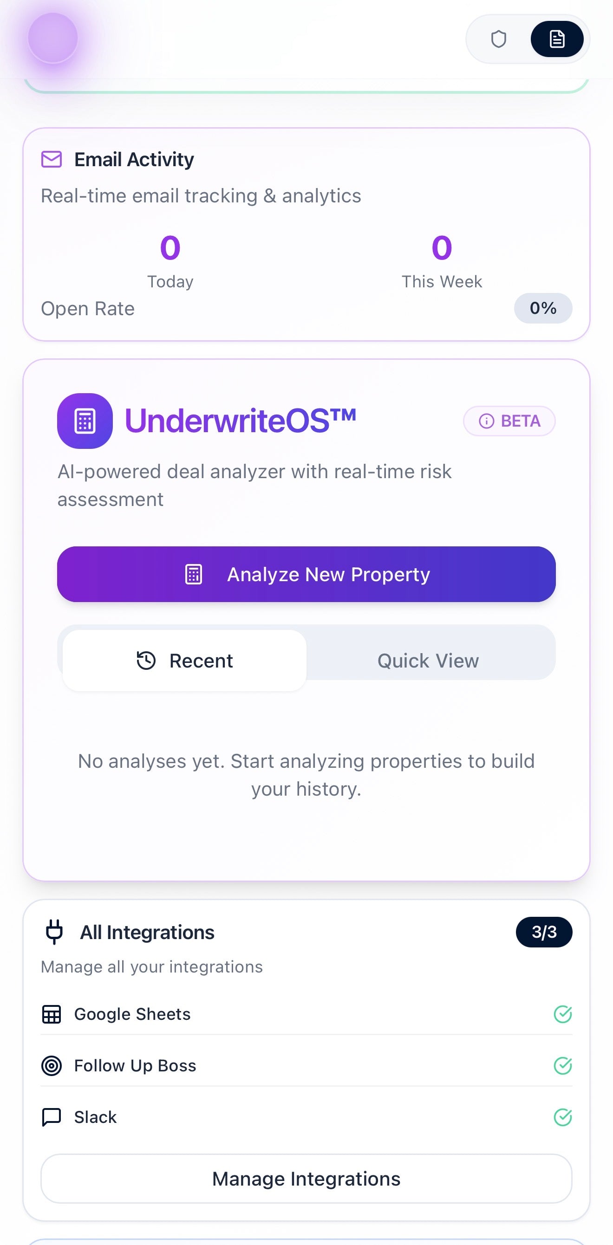Click the 3/3 integrations counter badge
This screenshot has width=613, height=1245.
coord(544,932)
